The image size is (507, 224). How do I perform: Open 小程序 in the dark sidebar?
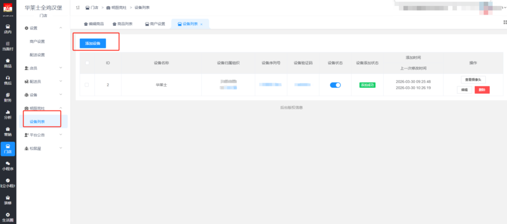8,166
